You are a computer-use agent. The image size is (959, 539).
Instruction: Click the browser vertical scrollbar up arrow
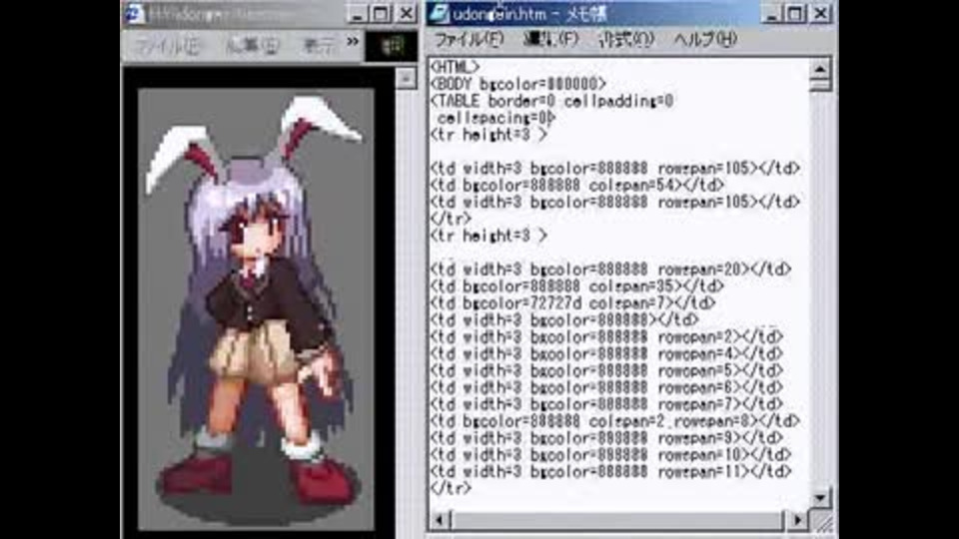[406, 78]
